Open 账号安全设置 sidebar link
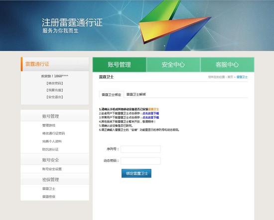The height and width of the screenshot is (220, 274). tap(52, 169)
